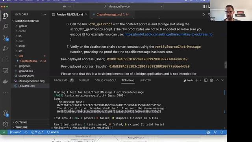
Task: Open the DEBUG CONSOLE panel tab
Action: (106, 80)
